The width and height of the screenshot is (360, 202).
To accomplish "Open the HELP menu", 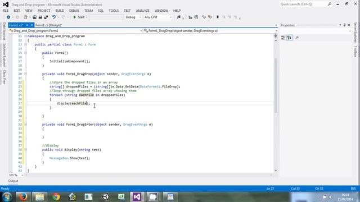I will [177, 11].
